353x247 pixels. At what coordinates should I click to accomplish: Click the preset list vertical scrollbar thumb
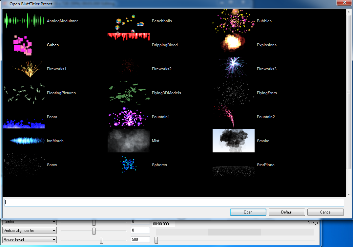point(349,92)
